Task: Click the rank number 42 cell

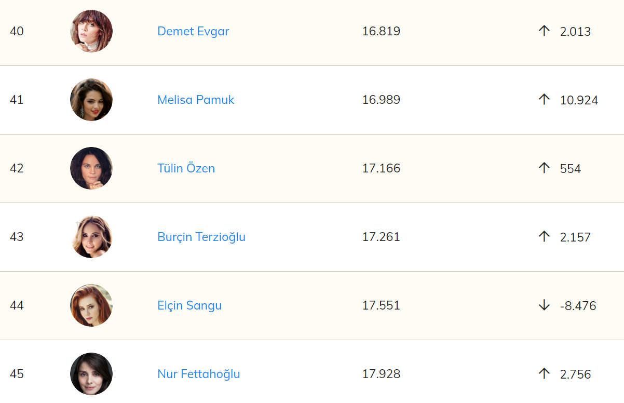Action: pos(17,168)
